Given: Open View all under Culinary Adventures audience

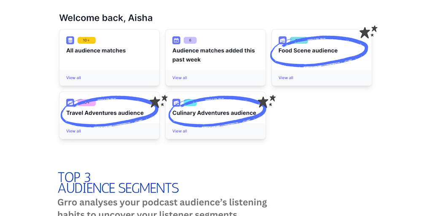Looking at the screenshot, I should [x=180, y=131].
